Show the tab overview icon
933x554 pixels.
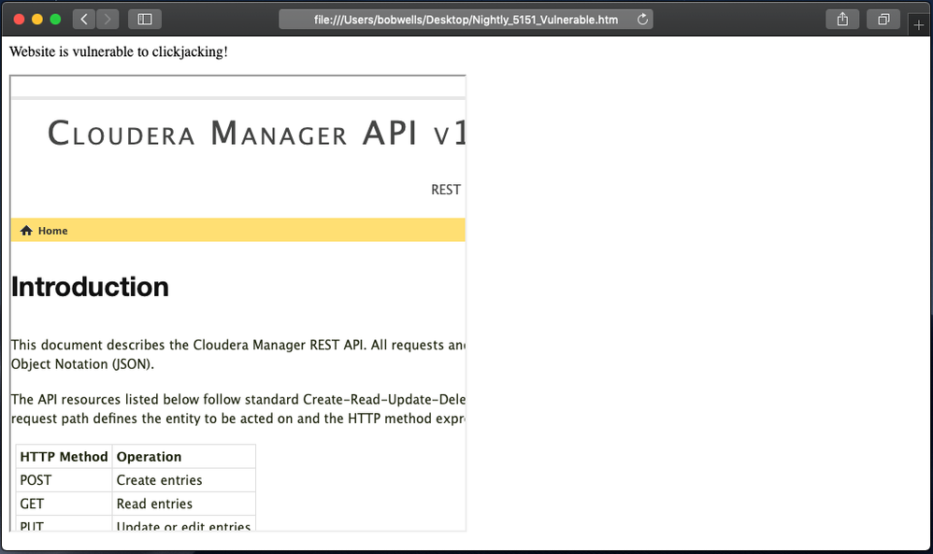(883, 19)
